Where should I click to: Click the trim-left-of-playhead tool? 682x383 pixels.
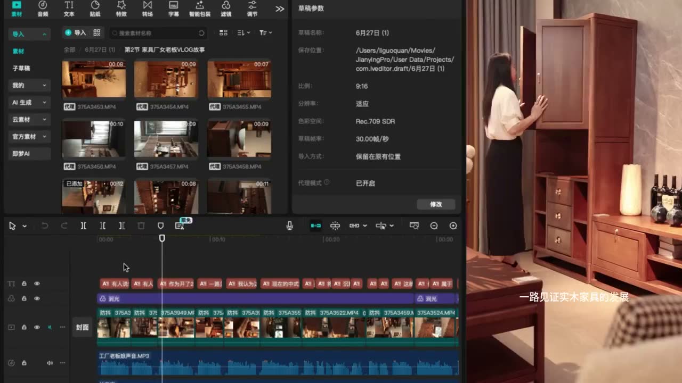(103, 226)
